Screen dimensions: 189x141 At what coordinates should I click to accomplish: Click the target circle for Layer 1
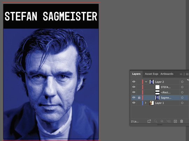182,103
